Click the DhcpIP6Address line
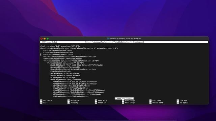The width and height of the screenshot is (216, 121). coord(79,92)
